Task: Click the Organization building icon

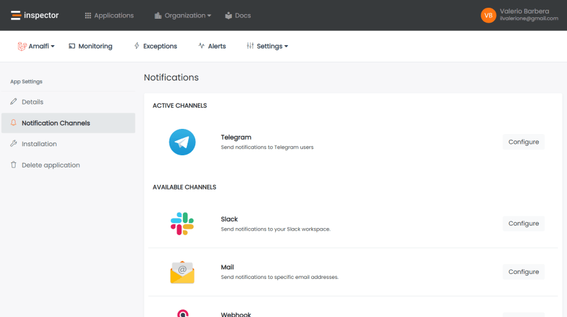Action: click(158, 15)
